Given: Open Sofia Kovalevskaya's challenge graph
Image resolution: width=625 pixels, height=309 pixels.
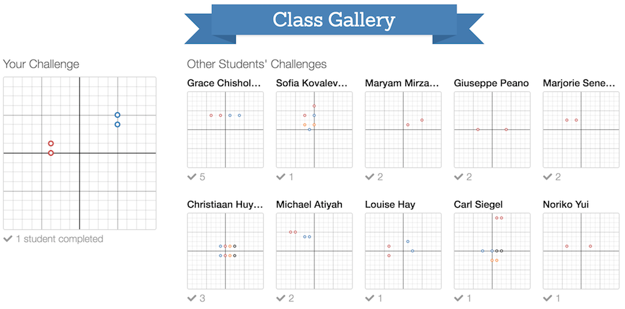Looking at the screenshot, I should click(314, 130).
